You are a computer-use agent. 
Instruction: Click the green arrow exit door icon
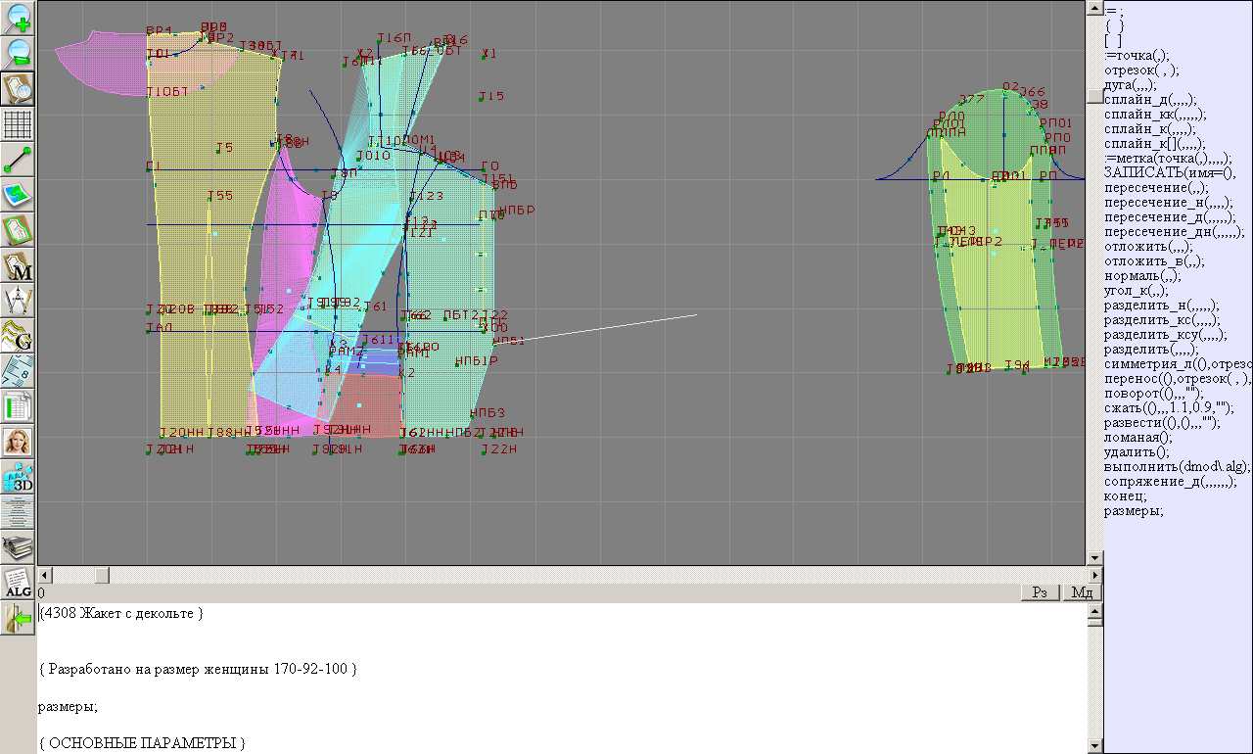coord(18,618)
